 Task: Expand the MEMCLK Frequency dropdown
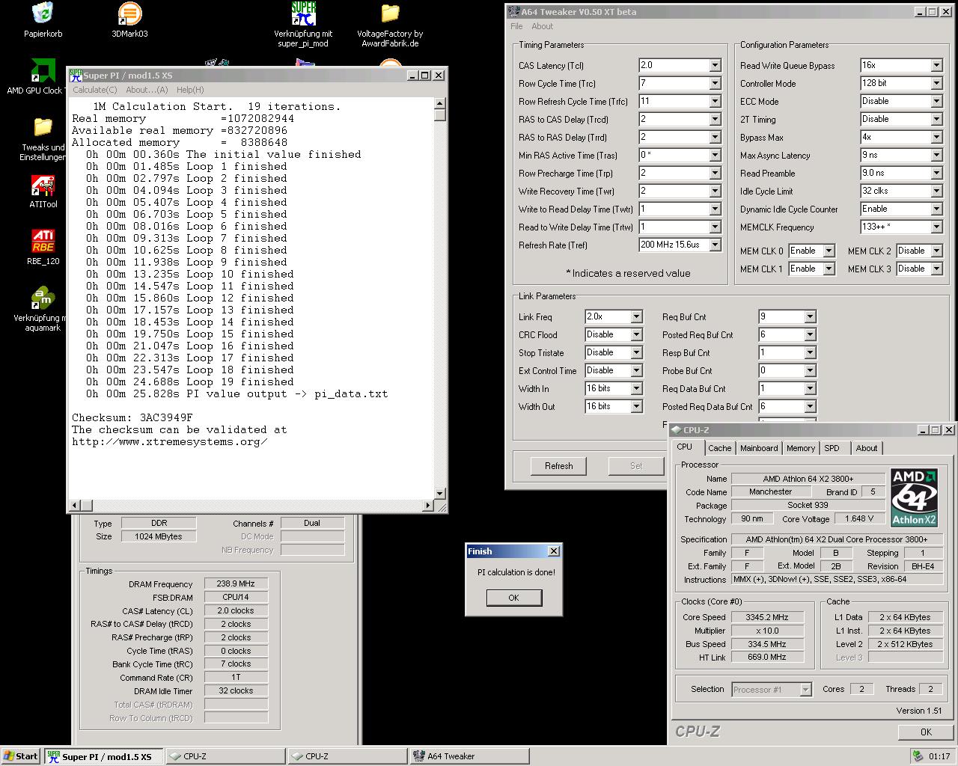(936, 227)
